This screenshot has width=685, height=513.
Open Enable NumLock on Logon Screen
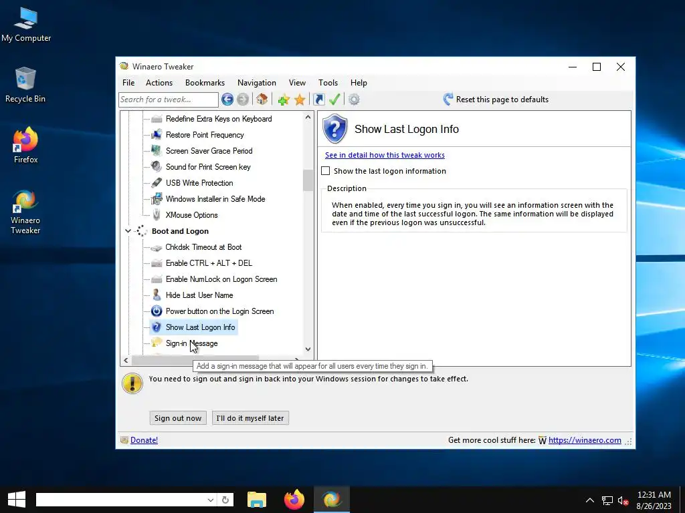221,279
